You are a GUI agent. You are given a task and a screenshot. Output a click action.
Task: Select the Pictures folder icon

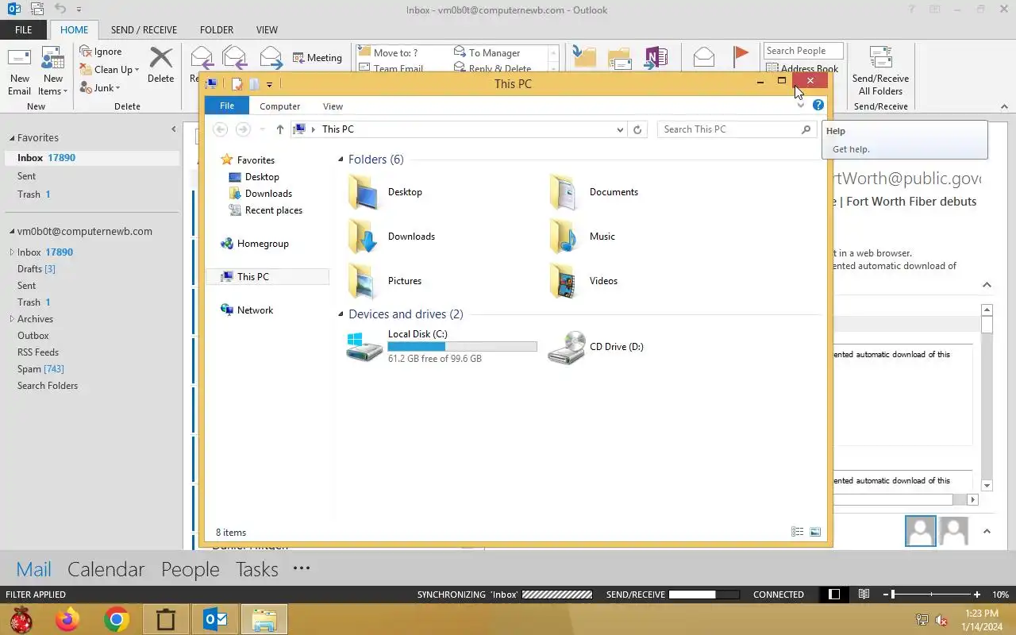[363, 281]
